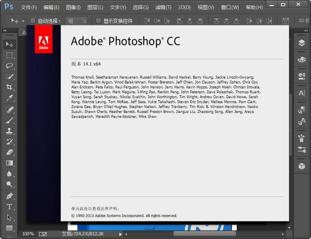Select the Rectangle shape tool

click(x=9, y=228)
